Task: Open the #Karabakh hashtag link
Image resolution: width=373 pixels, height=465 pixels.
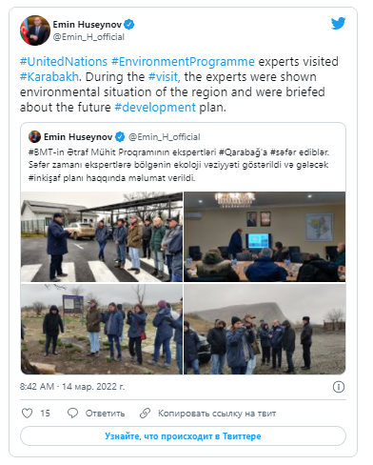Action: point(49,77)
